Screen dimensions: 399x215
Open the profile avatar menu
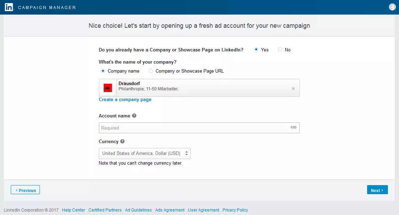(392, 7)
